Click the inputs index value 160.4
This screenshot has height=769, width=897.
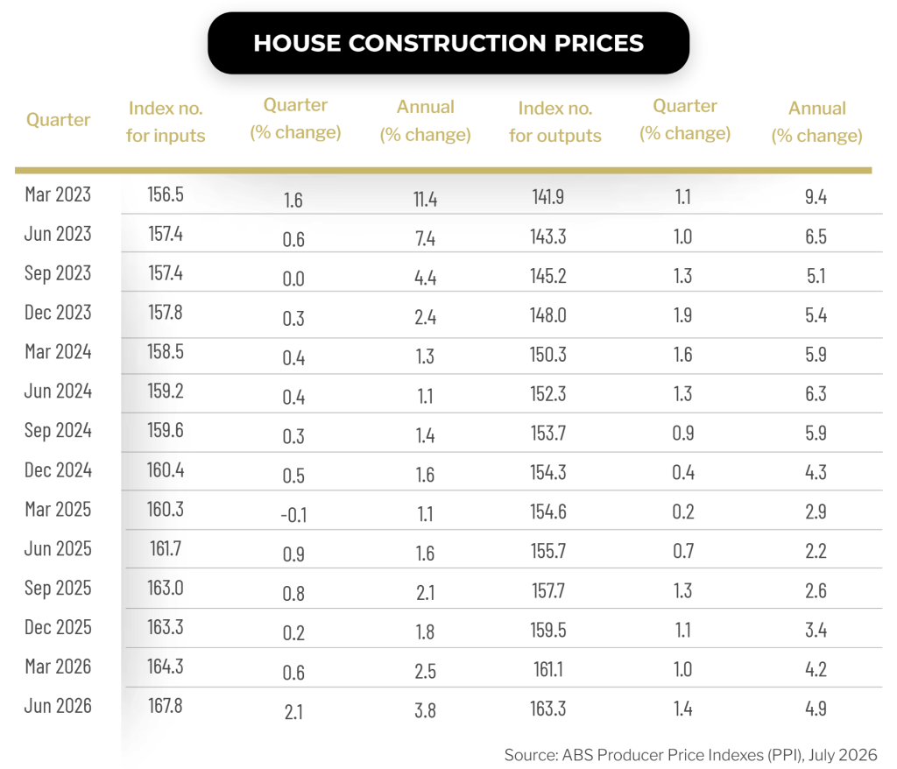pyautogui.click(x=166, y=470)
